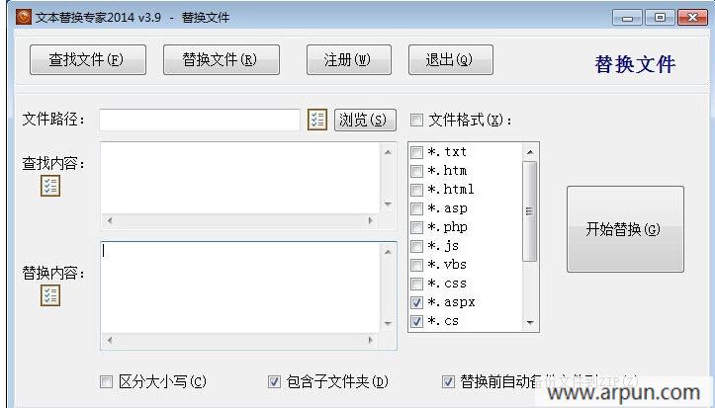715x408 pixels.
Task: Check the *.vbs file format
Action: point(416,265)
